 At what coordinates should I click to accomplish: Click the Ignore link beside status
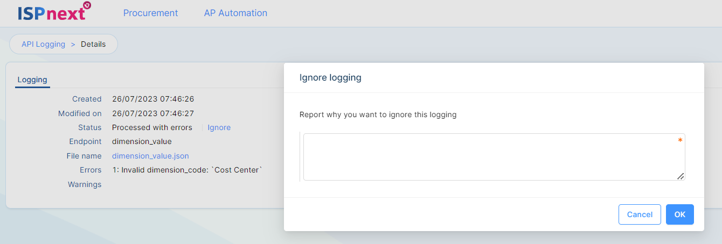219,127
